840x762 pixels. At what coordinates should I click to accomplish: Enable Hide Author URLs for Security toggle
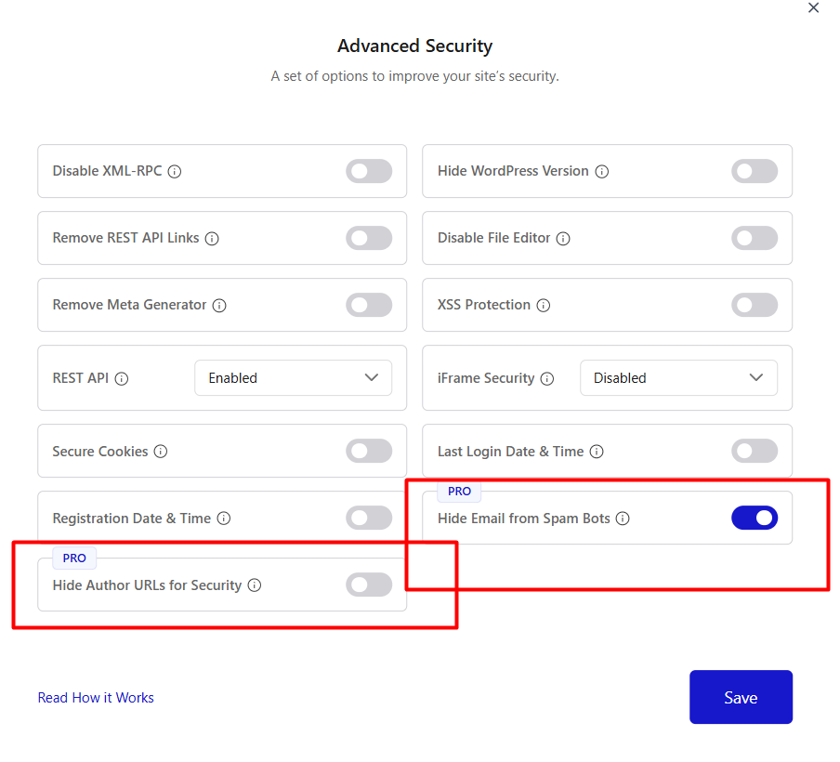pos(369,585)
